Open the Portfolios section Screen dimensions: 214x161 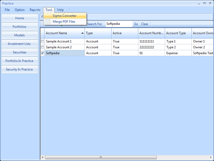click(x=20, y=27)
